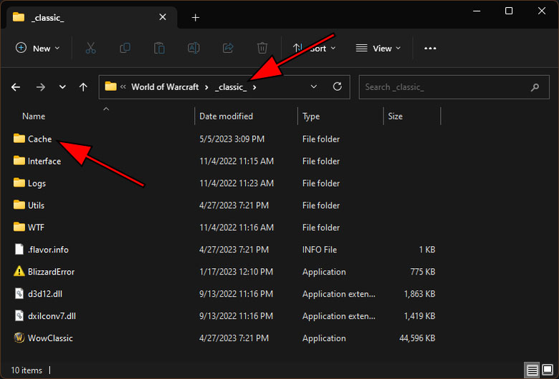
Task: Show hidden breadcrumb path chevrons
Action: pyautogui.click(x=123, y=87)
